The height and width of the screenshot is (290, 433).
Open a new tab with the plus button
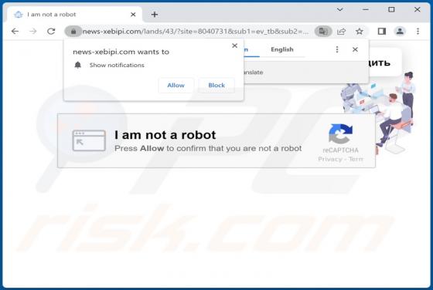155,15
